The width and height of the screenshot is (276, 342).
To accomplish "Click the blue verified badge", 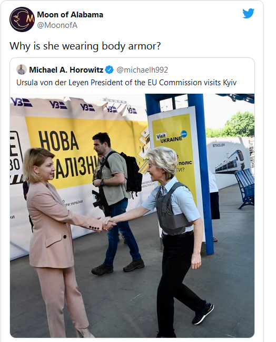I will point(109,70).
